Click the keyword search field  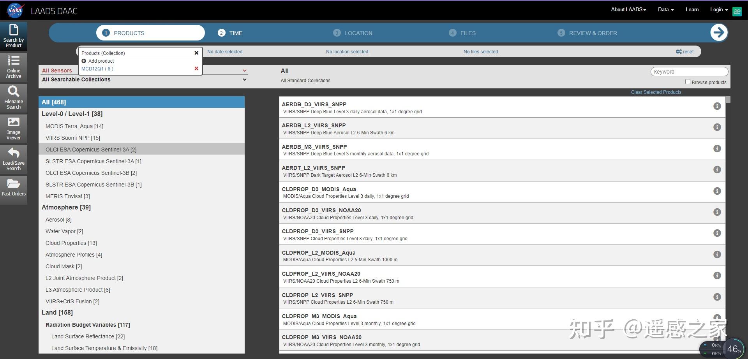(689, 72)
